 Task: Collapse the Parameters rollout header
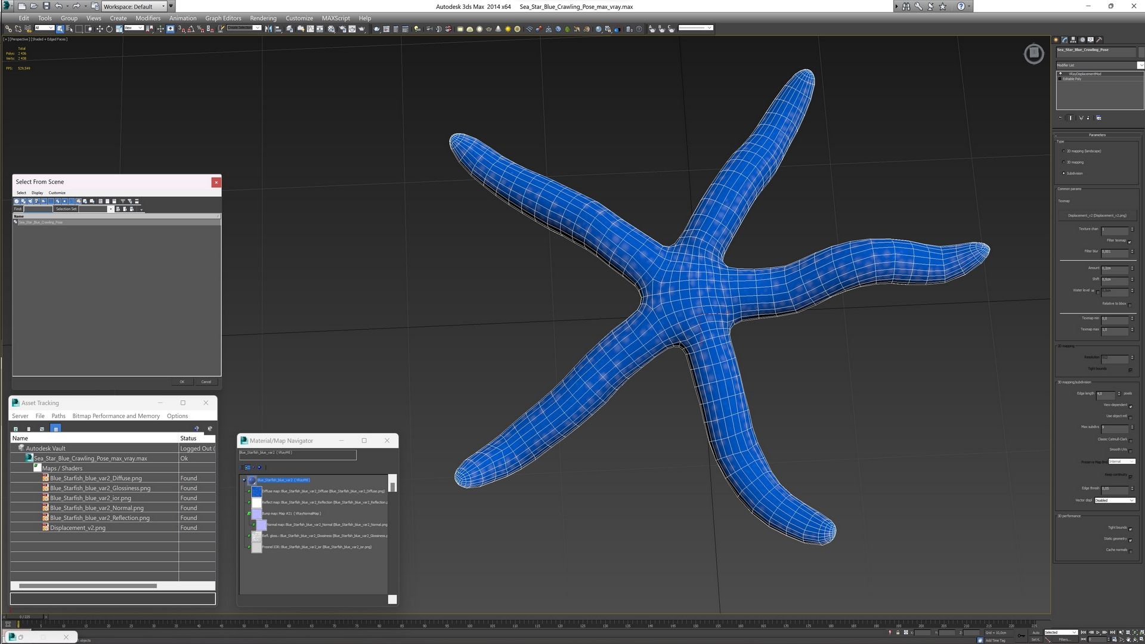(1097, 135)
